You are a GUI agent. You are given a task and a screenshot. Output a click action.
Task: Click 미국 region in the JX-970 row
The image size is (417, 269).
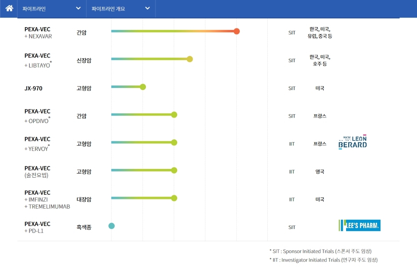320,88
